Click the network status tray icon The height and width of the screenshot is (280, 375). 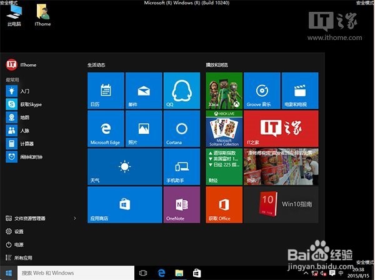click(315, 273)
